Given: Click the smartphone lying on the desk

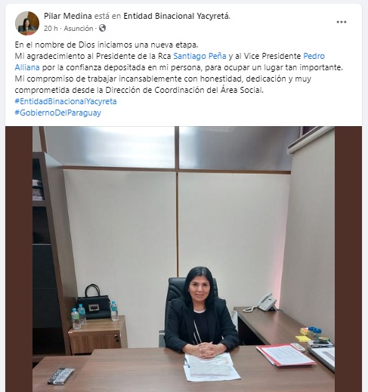Looking at the screenshot, I should pos(61,375).
